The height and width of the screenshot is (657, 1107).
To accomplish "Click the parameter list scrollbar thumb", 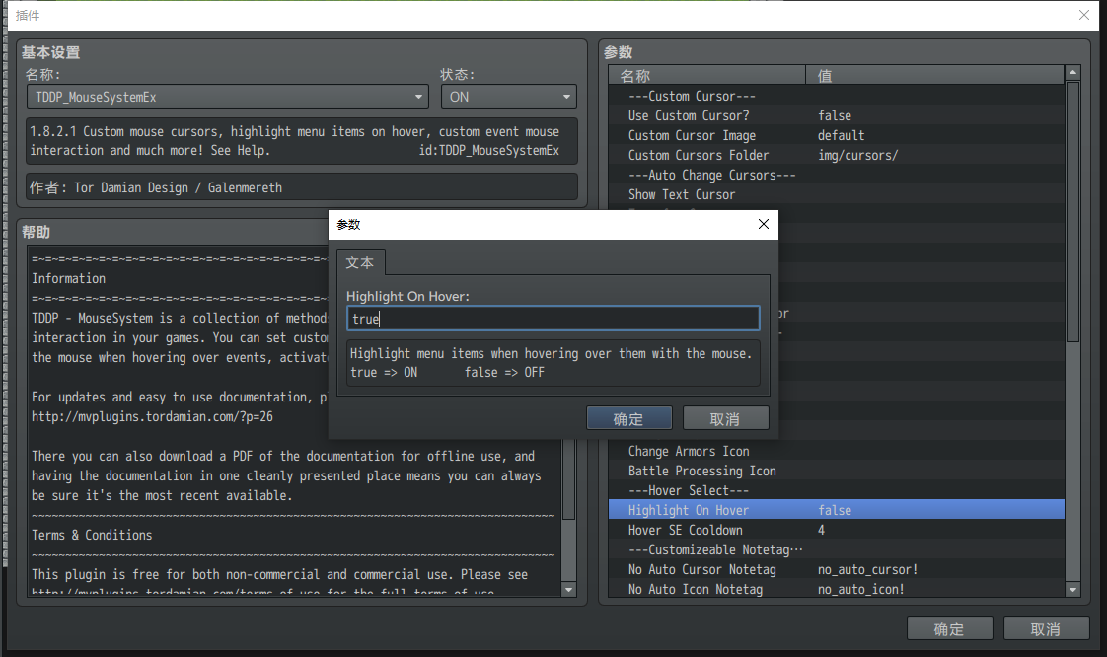I will (1073, 212).
